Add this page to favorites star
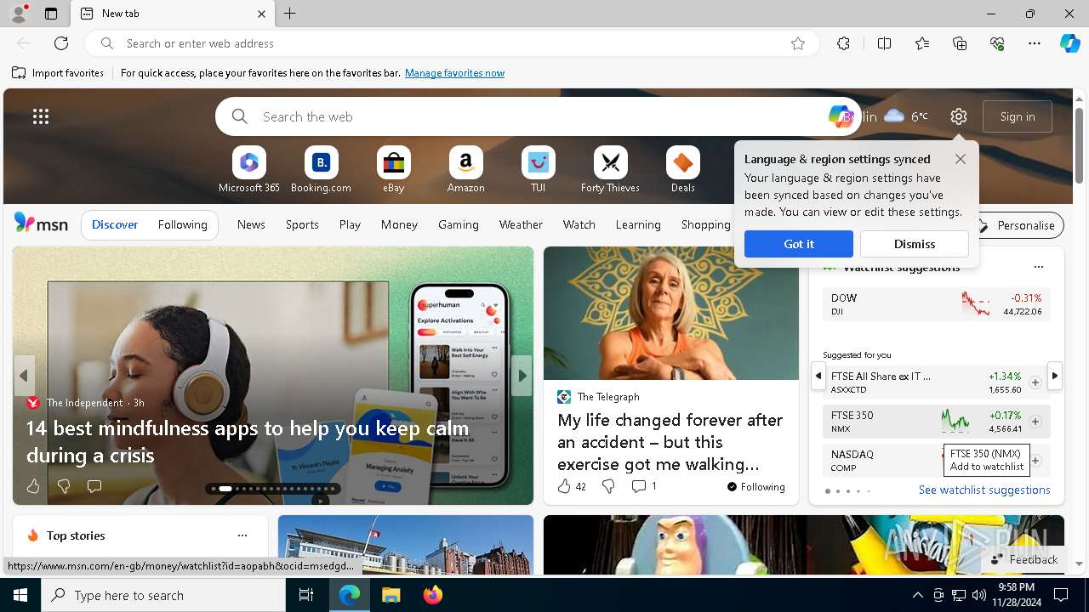The width and height of the screenshot is (1089, 612). (x=798, y=43)
